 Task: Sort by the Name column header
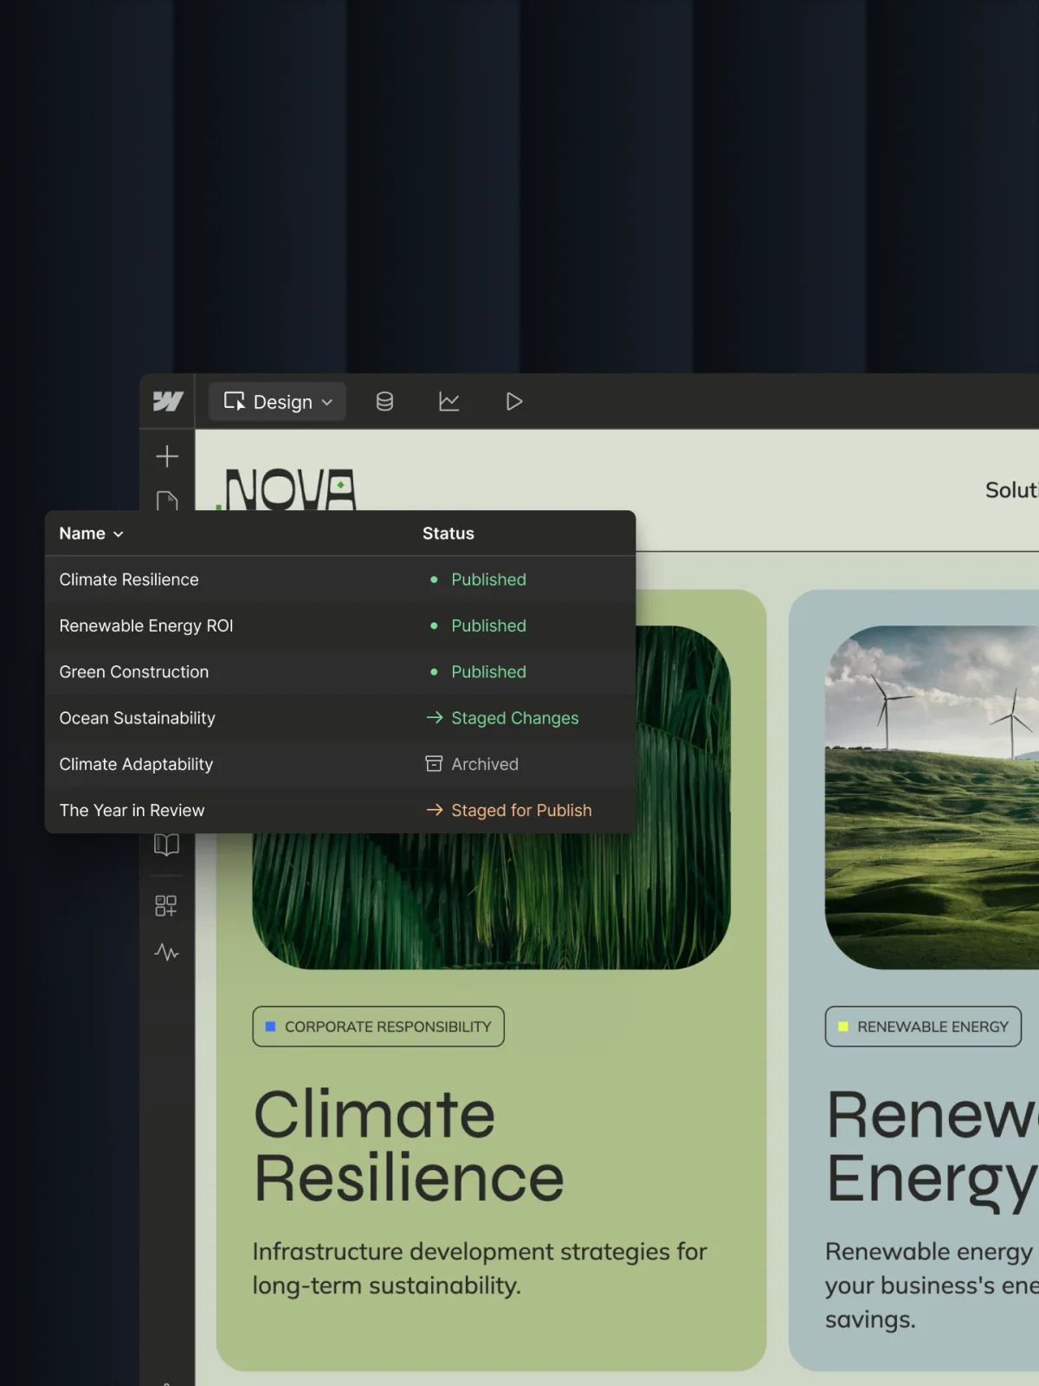pyautogui.click(x=91, y=534)
